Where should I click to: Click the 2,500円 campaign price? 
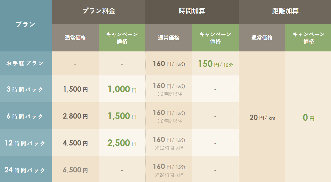pyautogui.click(x=122, y=143)
